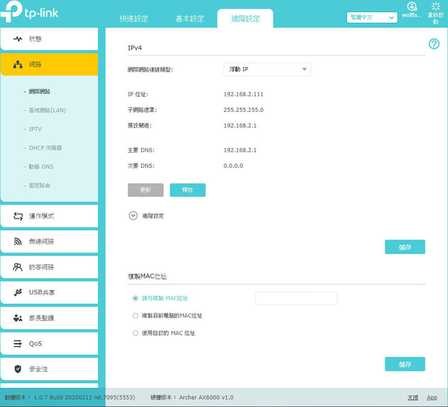Select 動態 DNS submenu item
Screen dimensions: 448x407
point(41,167)
